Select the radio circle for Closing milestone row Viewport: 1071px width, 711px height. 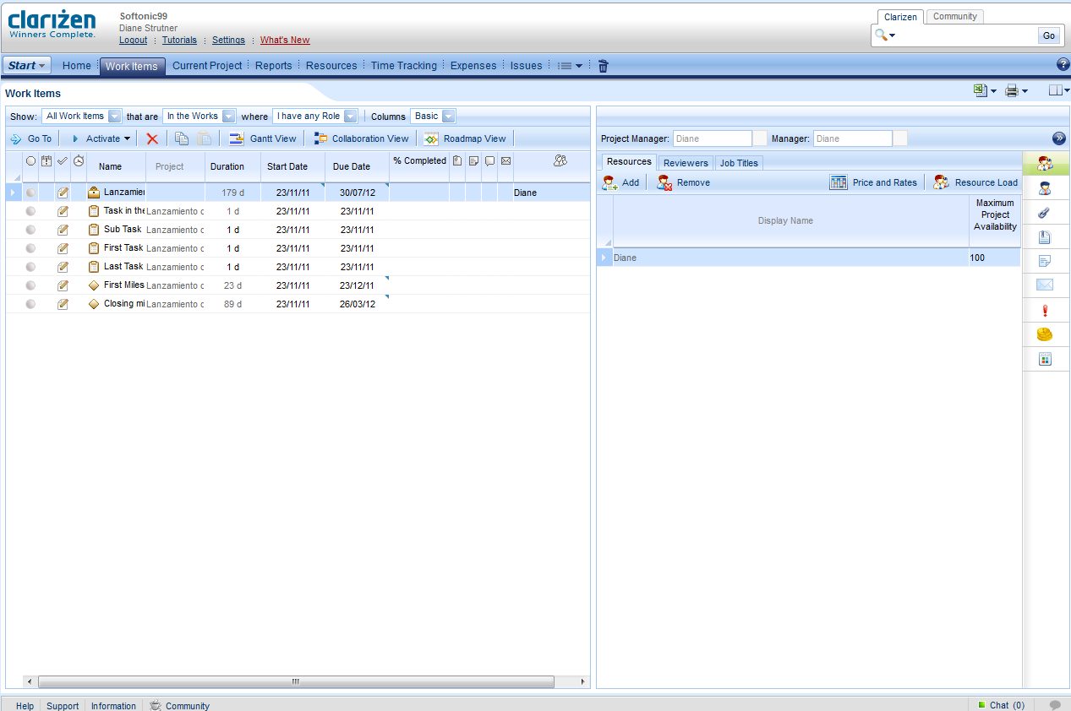tap(31, 304)
